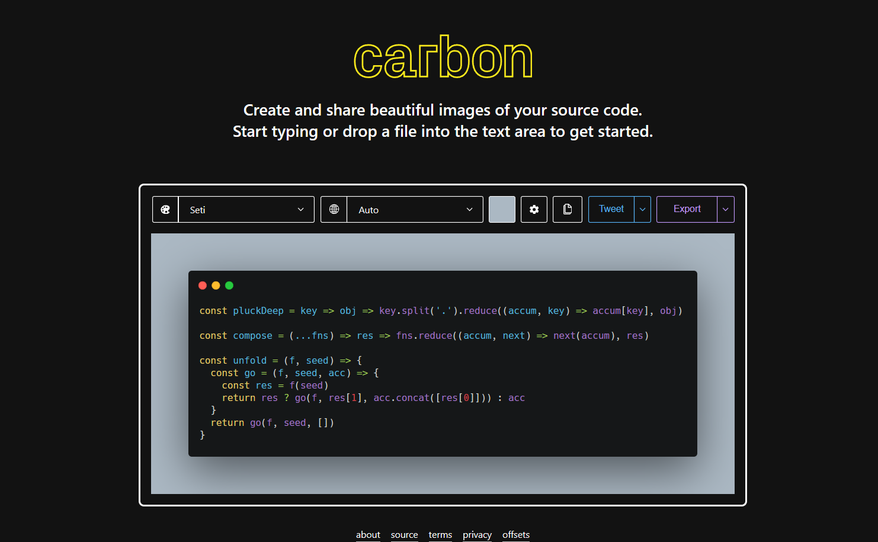
Task: Click the green window control dot
Action: coord(229,286)
